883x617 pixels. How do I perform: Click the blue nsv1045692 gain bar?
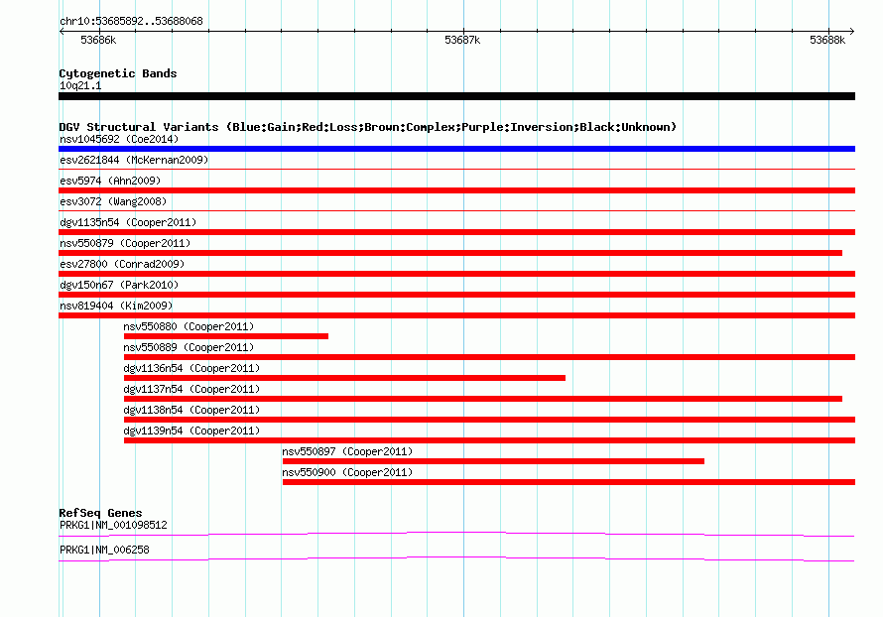pyautogui.click(x=456, y=149)
